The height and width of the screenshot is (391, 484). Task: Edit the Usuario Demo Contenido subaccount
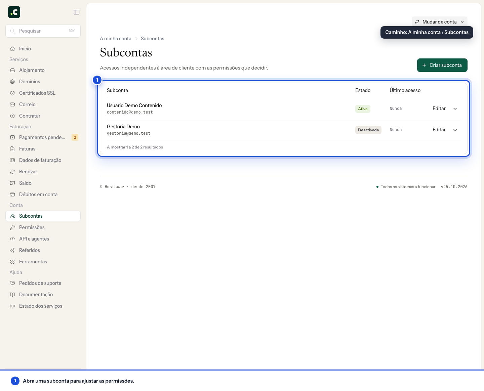click(x=439, y=108)
